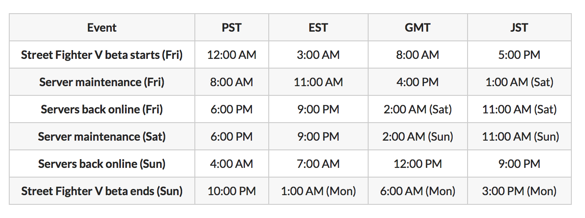Select the 6:00 AM (Mon) GMT cell
Viewport: 585px width, 218px height.
click(418, 191)
